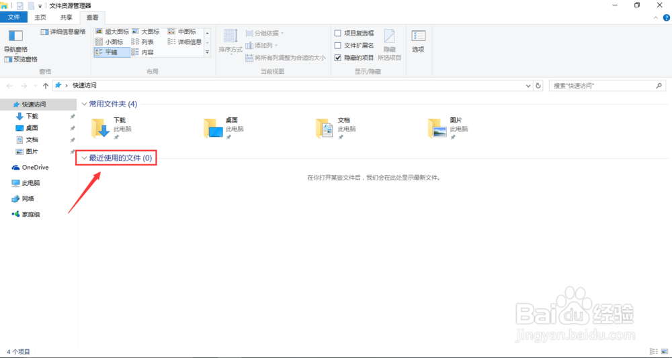Open folder 选项
Image resolution: width=672 pixels, height=358 pixels.
coord(418,42)
